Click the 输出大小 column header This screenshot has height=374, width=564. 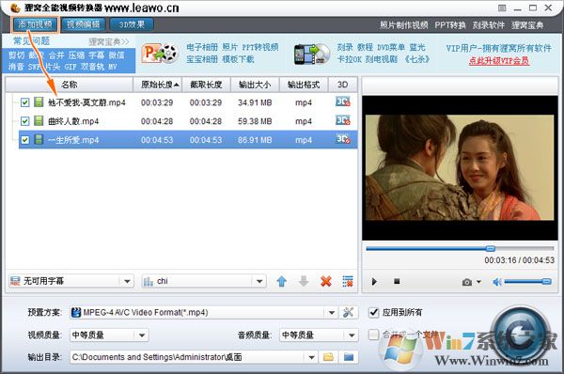tap(255, 85)
